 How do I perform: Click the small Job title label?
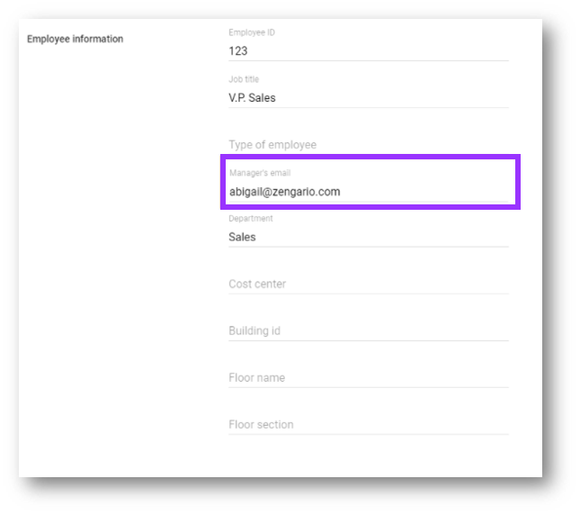(244, 80)
